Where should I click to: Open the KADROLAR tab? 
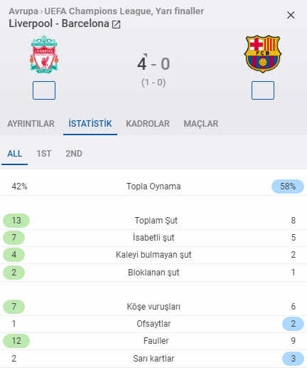(148, 124)
